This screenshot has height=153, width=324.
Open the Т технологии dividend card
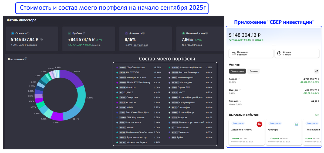click(312, 132)
